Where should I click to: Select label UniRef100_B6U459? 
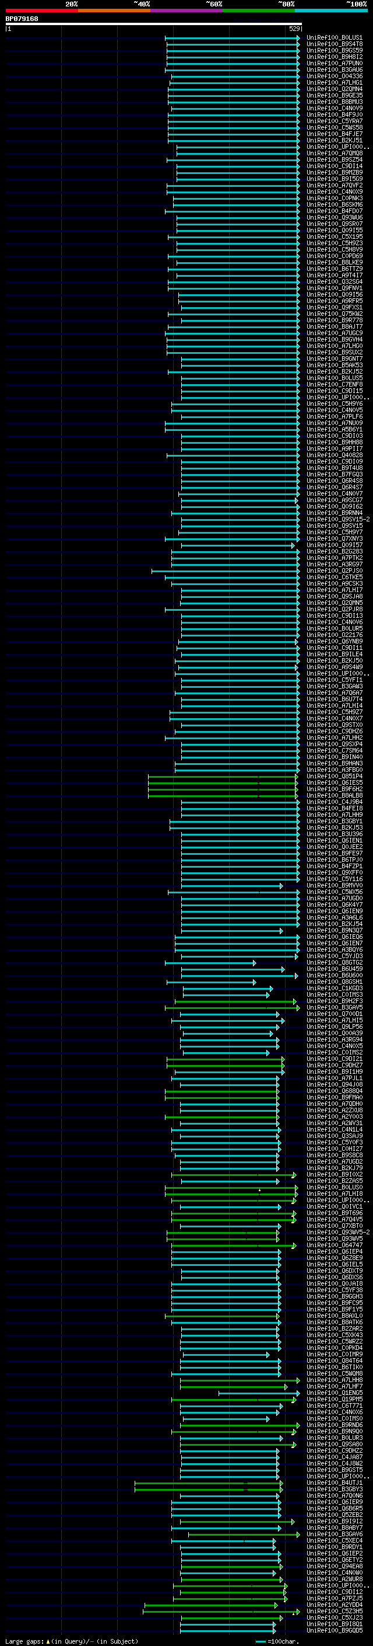[x=334, y=969]
